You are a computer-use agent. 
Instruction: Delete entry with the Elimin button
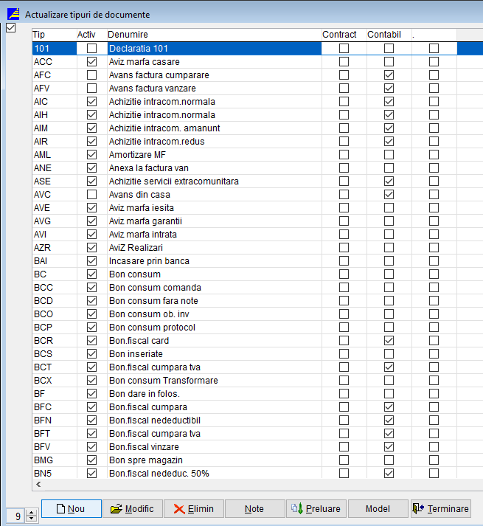(x=193, y=508)
